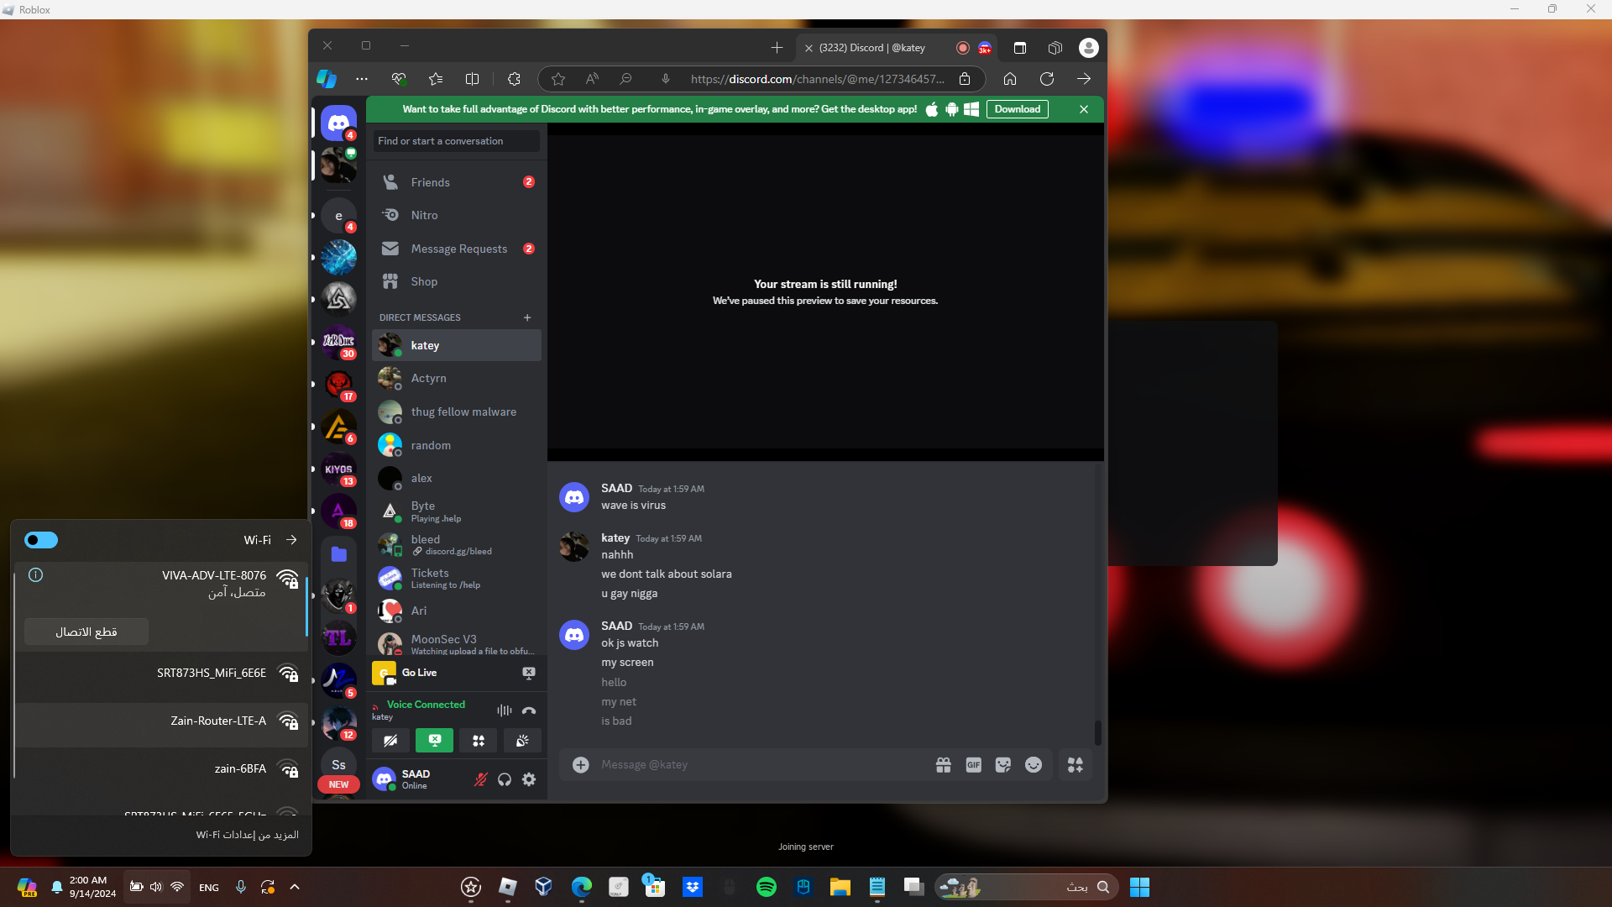Open Spotify from the taskbar

tap(767, 887)
